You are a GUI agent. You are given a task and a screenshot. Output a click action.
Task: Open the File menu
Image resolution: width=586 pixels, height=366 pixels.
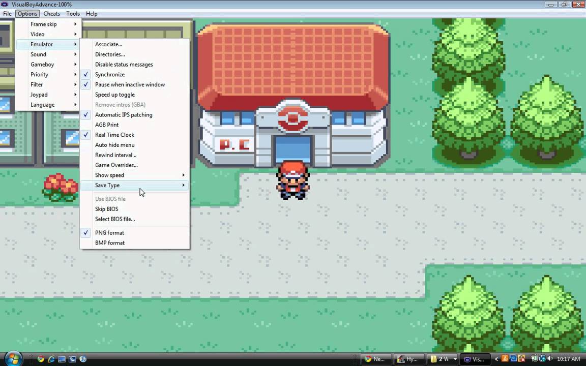click(x=7, y=14)
